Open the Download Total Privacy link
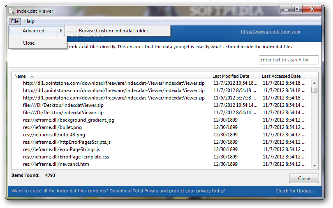 point(118,191)
